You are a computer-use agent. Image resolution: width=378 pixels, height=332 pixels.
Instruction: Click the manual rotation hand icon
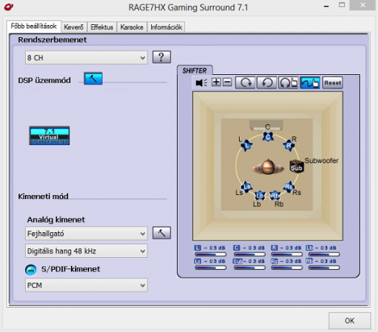pyautogui.click(x=288, y=82)
